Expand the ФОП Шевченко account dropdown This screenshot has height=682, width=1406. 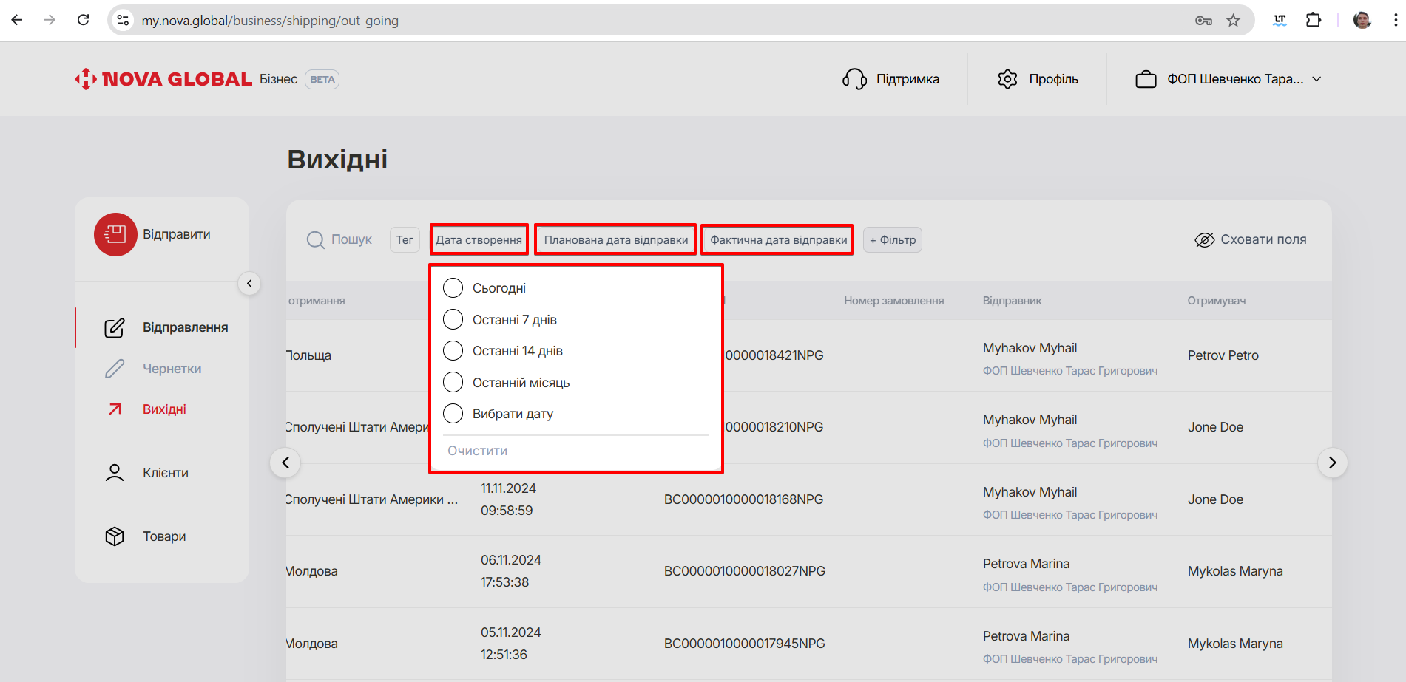click(x=1228, y=79)
